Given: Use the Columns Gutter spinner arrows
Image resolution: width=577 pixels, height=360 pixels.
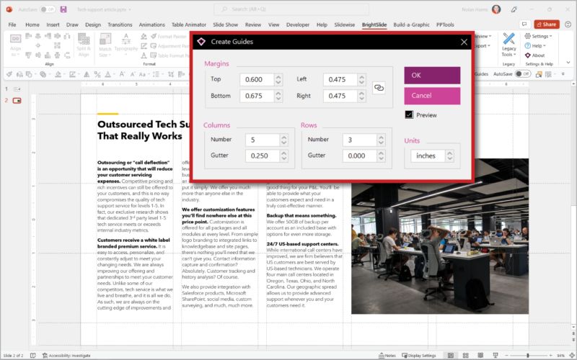Looking at the screenshot, I should pyautogui.click(x=283, y=156).
